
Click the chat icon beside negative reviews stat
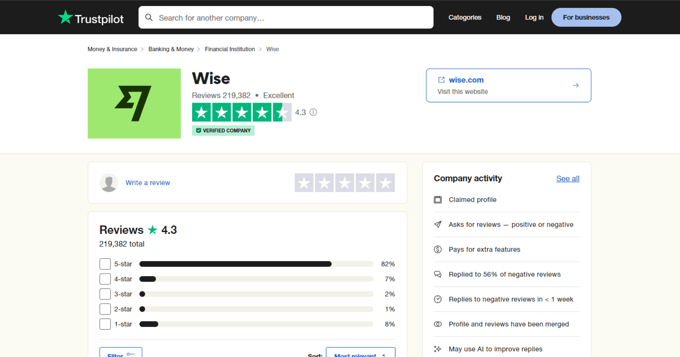438,274
